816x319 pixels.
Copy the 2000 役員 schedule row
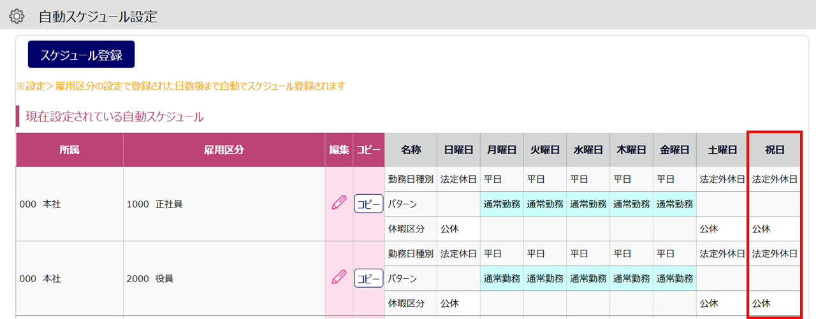pos(368,278)
